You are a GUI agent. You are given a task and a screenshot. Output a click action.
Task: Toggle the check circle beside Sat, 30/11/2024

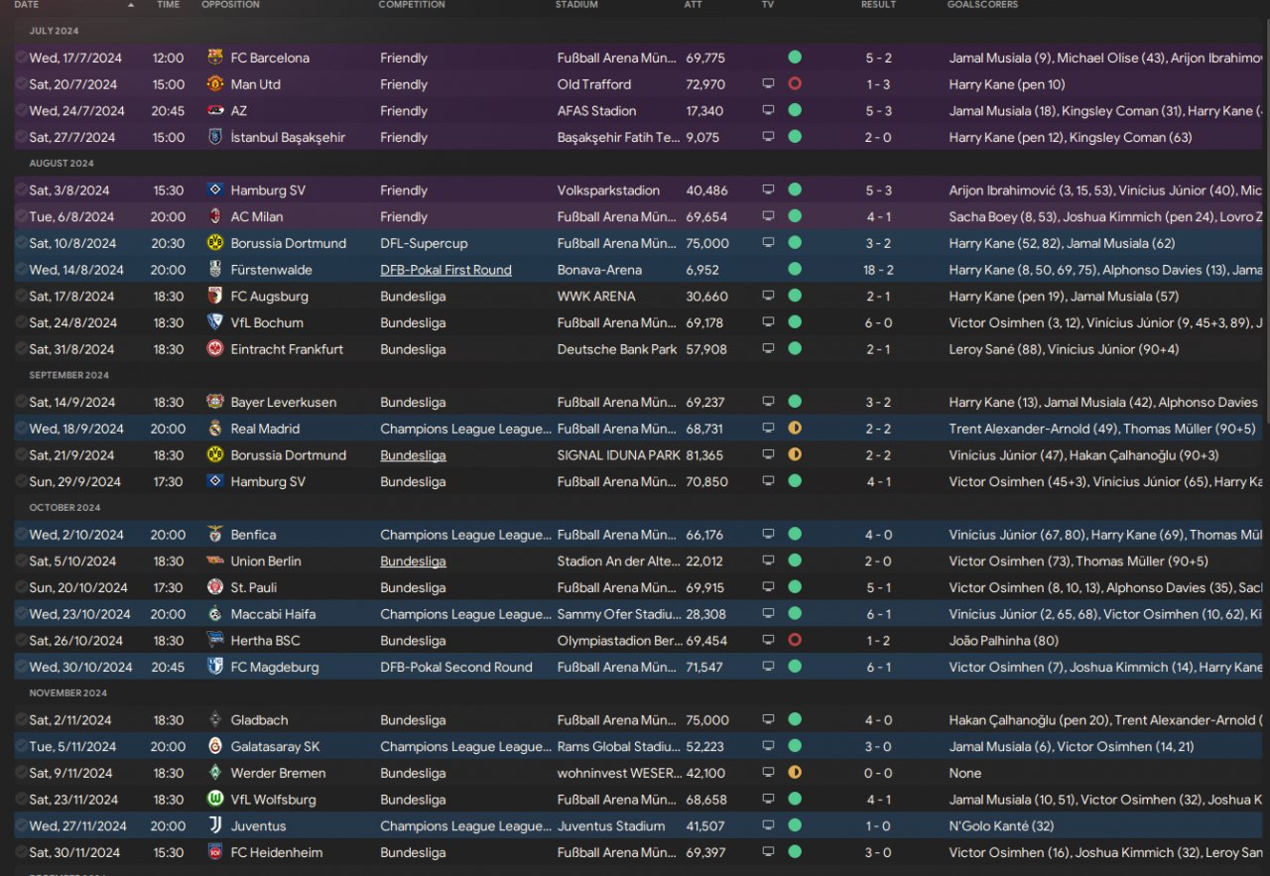coord(21,852)
